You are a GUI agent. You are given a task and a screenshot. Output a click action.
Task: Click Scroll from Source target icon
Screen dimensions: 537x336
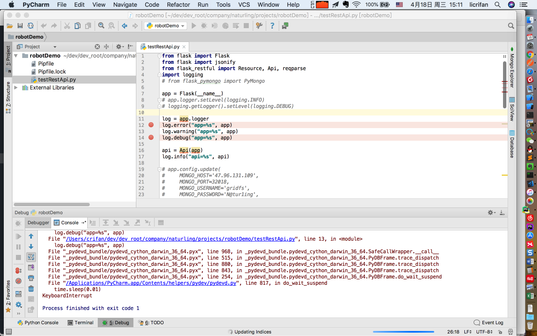97,47
